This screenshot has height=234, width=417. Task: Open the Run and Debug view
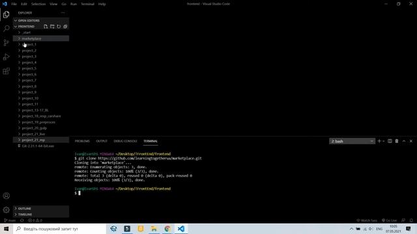point(7,57)
